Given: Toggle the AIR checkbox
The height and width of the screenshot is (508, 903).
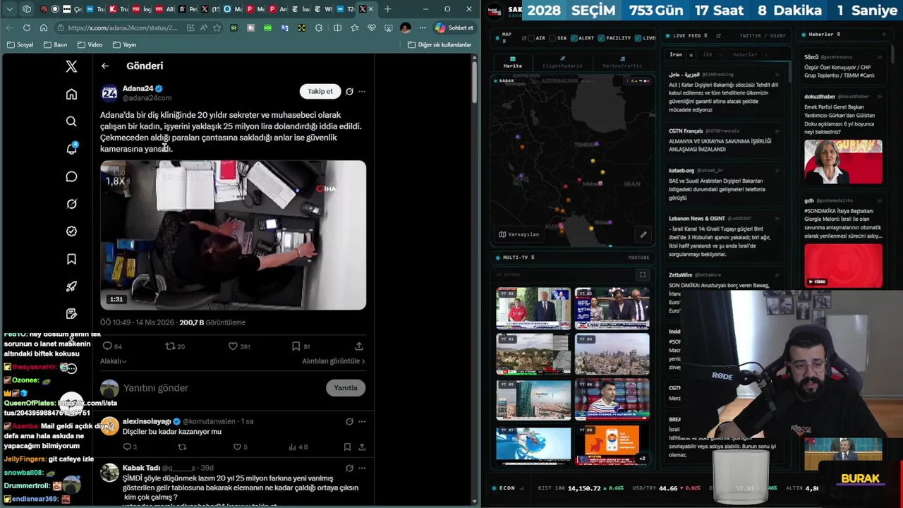Looking at the screenshot, I should click(533, 38).
